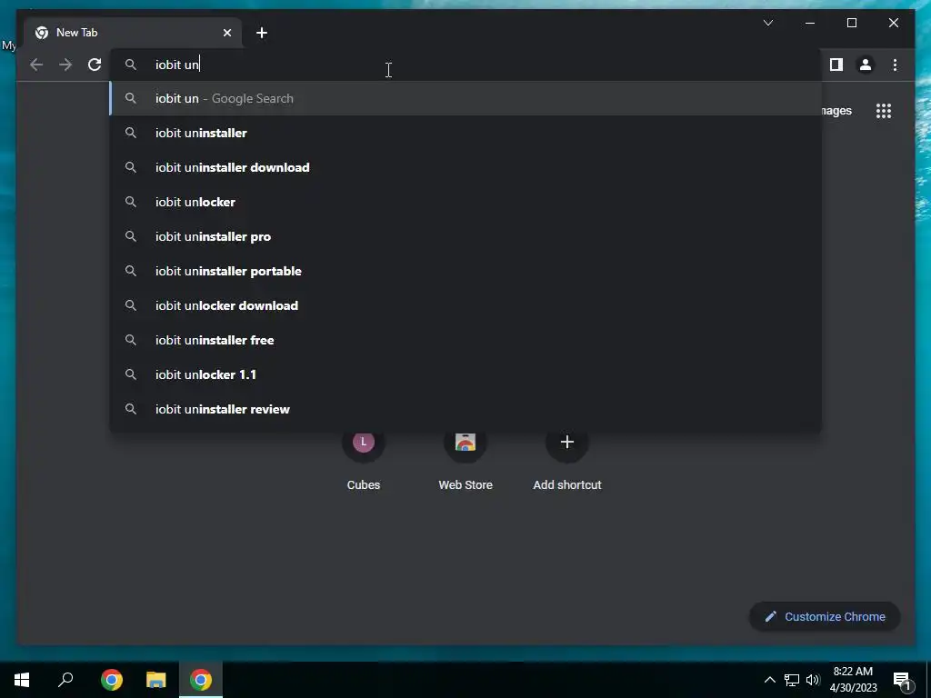Select 'iobit uninstaller review' suggestion
The height and width of the screenshot is (698, 931).
466,409
